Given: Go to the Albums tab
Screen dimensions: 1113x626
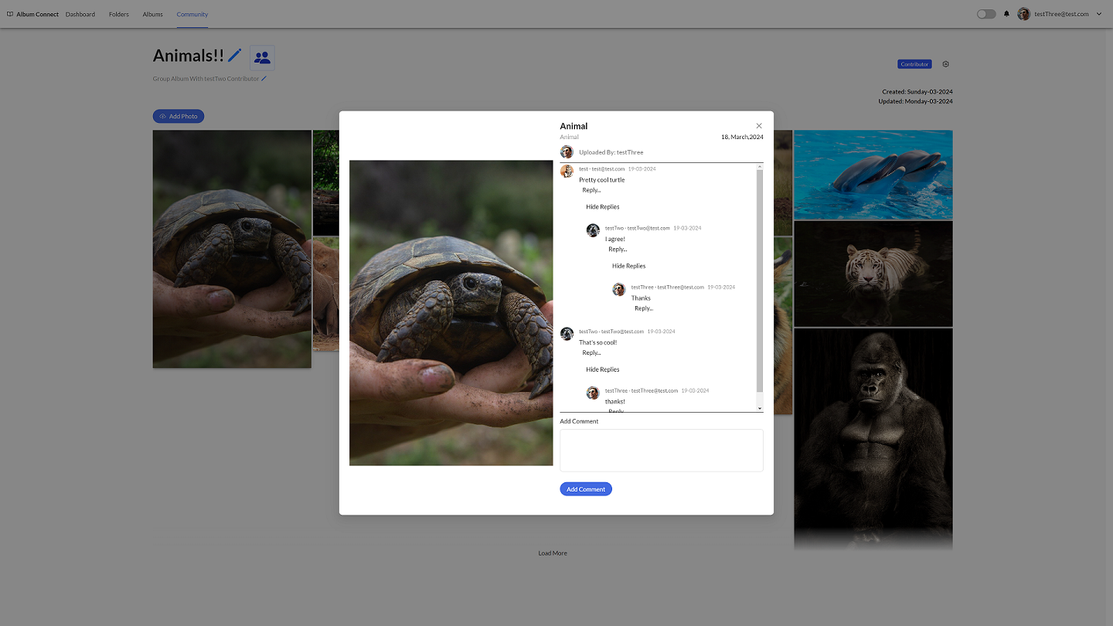Looking at the screenshot, I should pos(152,14).
